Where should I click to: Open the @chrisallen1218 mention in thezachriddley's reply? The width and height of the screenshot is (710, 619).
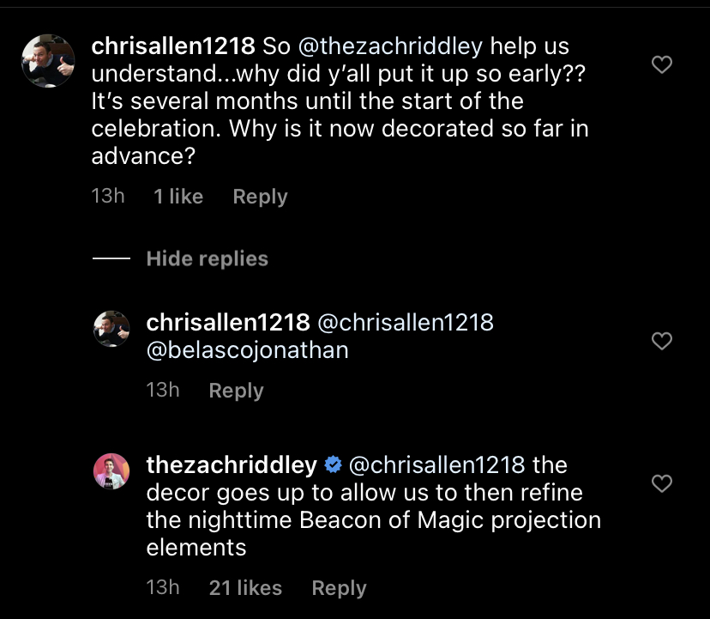coord(436,465)
